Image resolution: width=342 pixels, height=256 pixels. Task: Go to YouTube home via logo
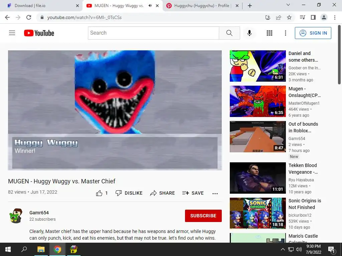39,33
